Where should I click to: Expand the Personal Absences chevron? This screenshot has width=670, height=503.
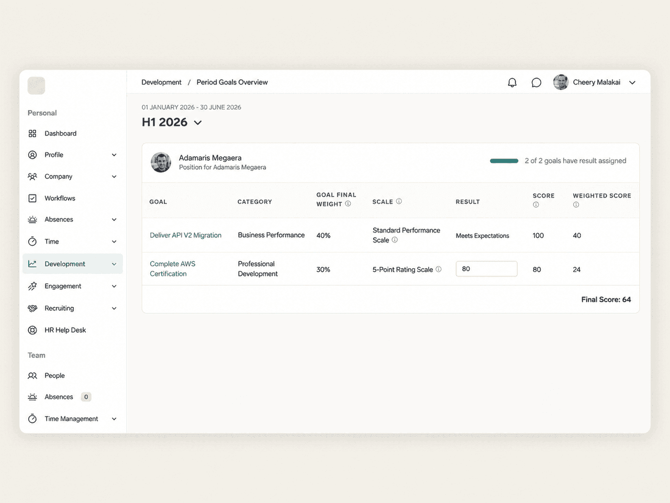coord(114,220)
